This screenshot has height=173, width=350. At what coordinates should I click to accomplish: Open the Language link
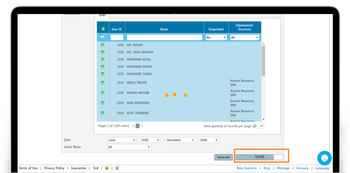click(322, 168)
